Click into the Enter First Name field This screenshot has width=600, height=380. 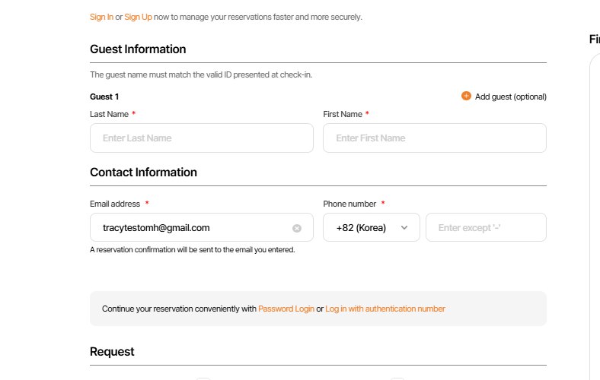(x=434, y=138)
